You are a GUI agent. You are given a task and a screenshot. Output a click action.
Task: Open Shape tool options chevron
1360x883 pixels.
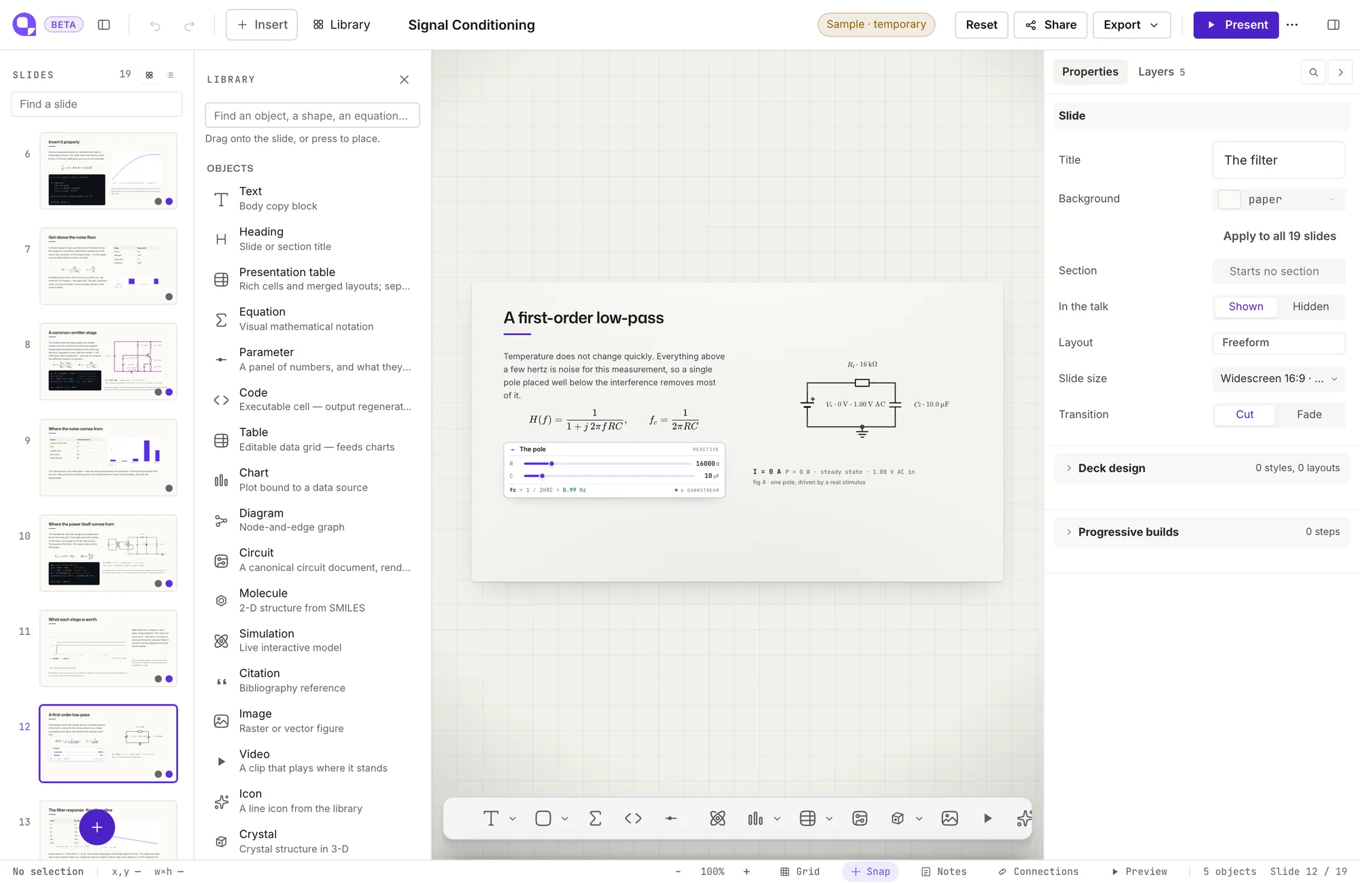pos(565,818)
